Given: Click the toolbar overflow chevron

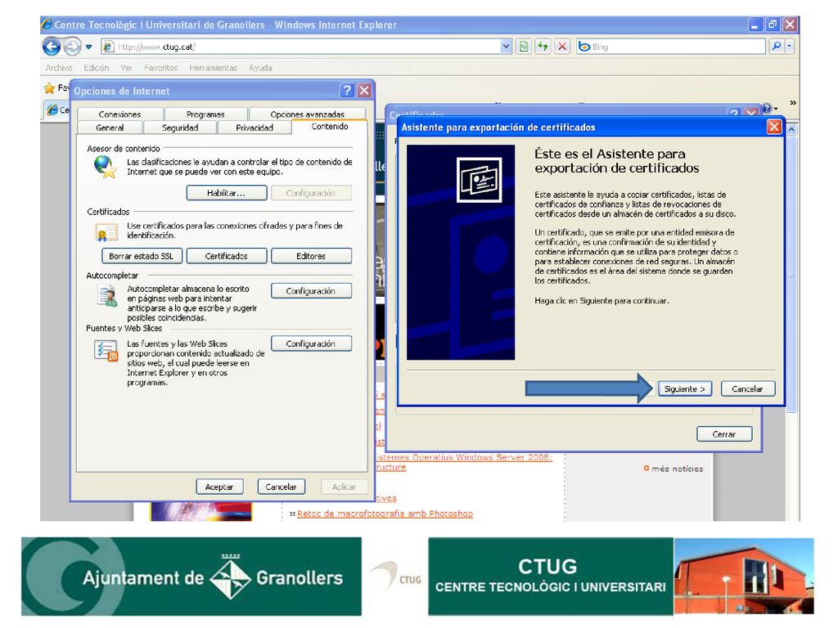Looking at the screenshot, I should tap(793, 102).
